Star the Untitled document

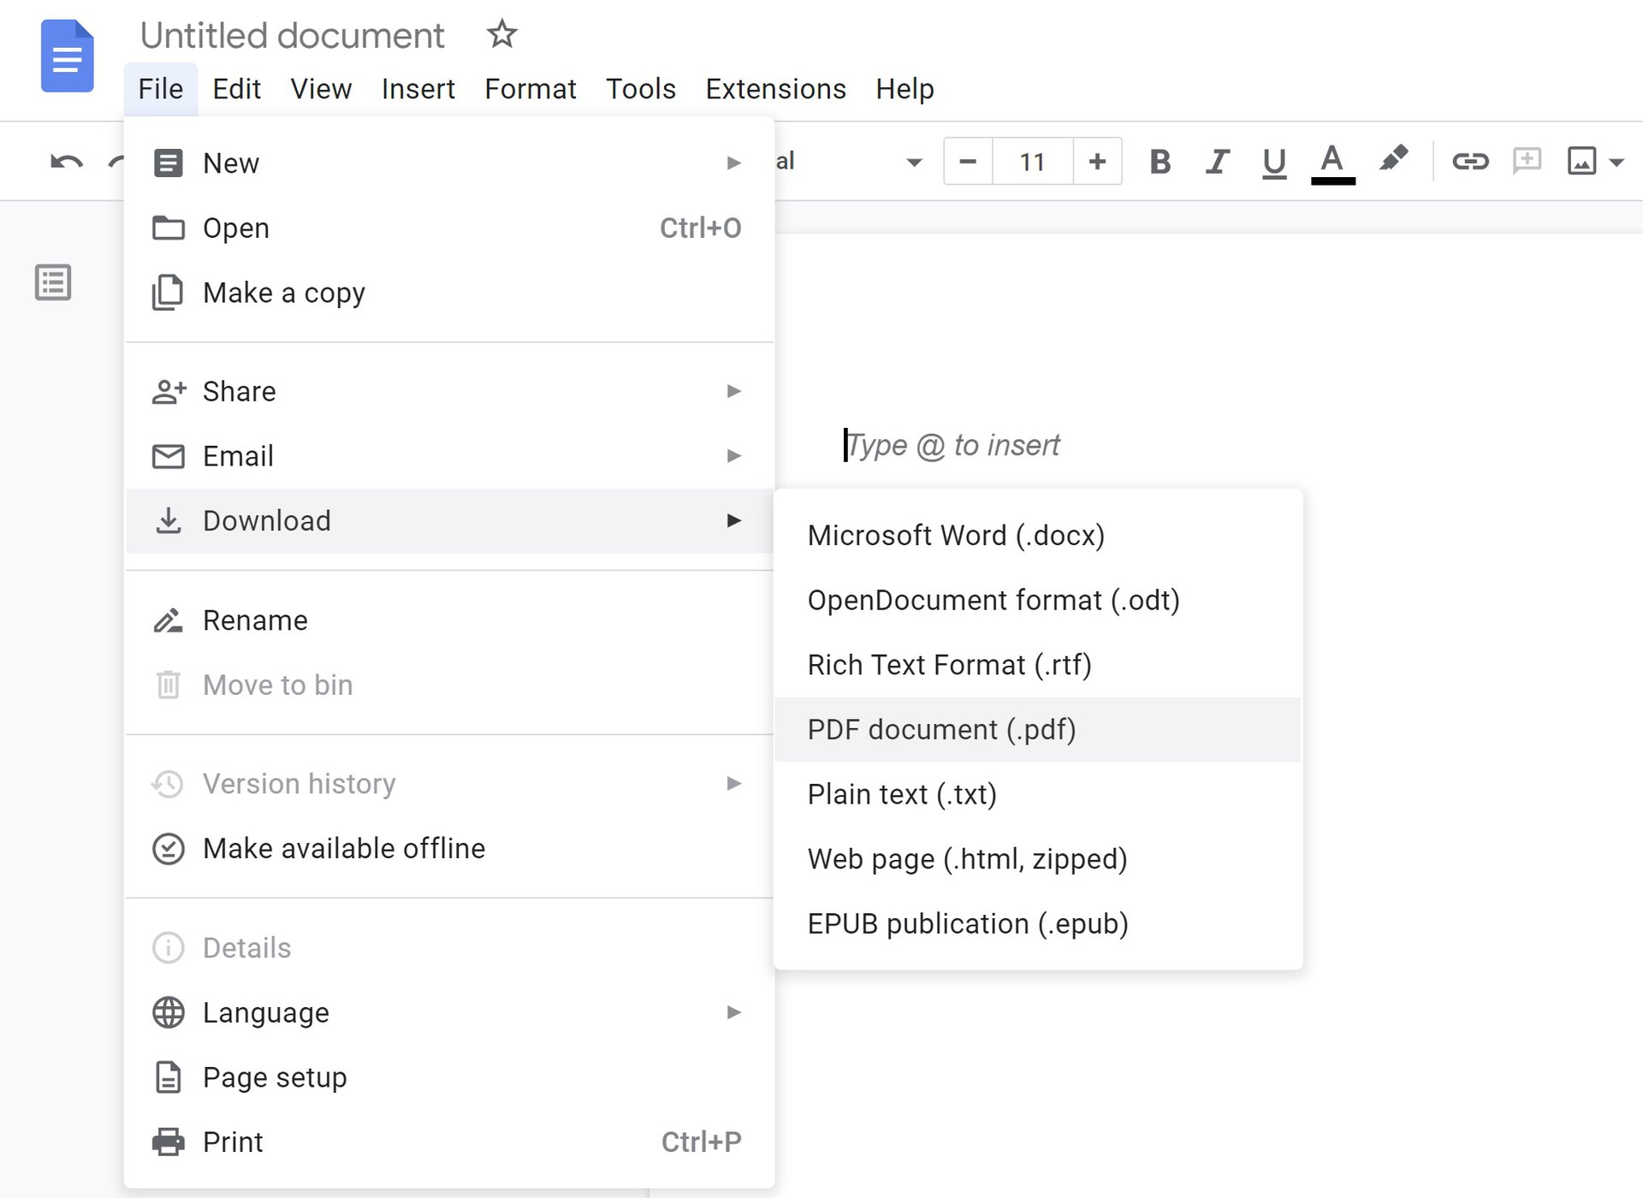[x=501, y=34]
